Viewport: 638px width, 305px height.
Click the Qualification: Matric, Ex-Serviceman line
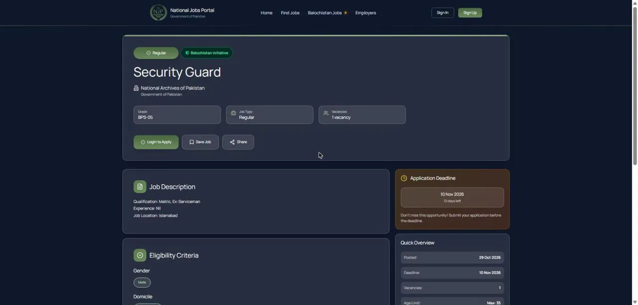(167, 202)
